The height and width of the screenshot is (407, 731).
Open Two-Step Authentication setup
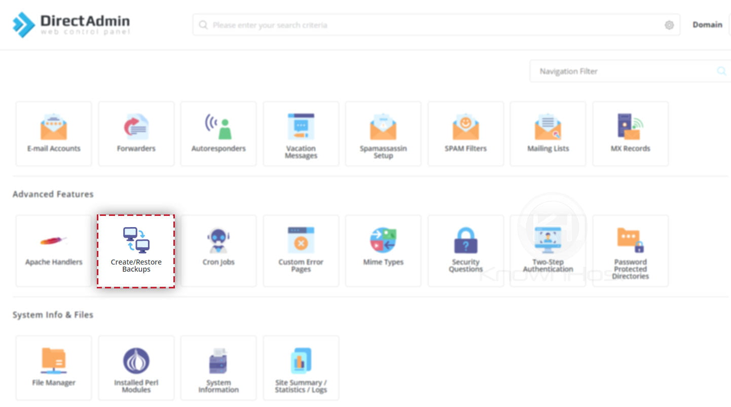[547, 250]
